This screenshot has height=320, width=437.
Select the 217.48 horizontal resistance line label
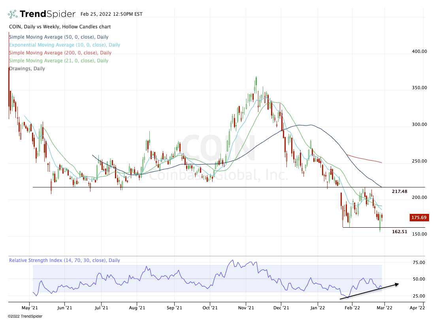click(x=399, y=191)
